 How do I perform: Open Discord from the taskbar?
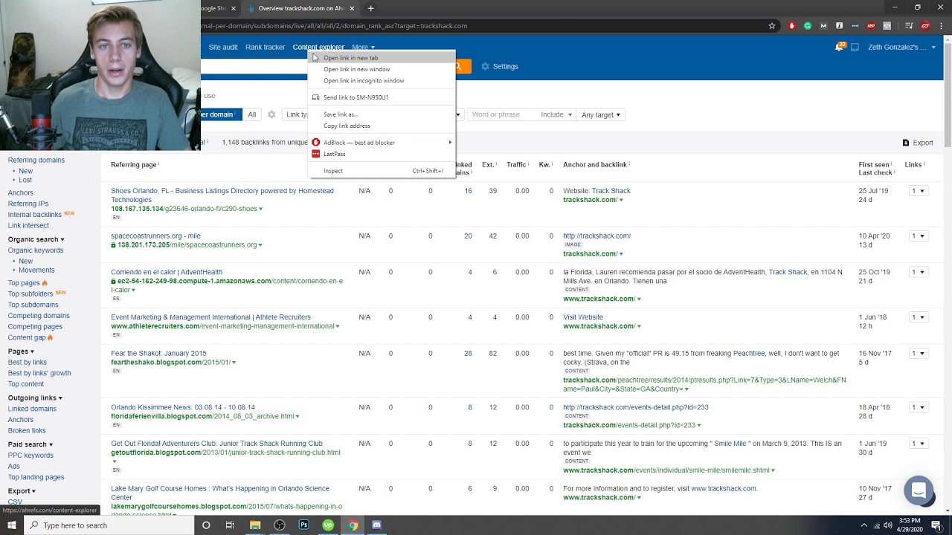point(376,525)
